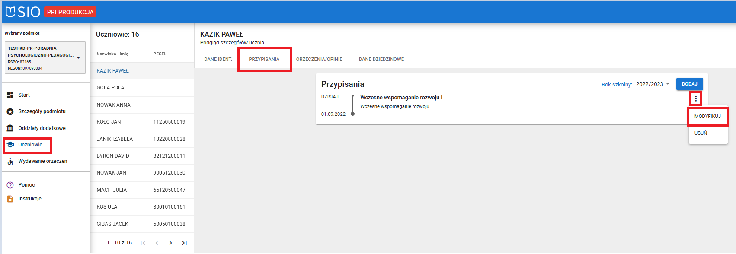Select student GIBAS JACEK
The height and width of the screenshot is (254, 736).
[142, 224]
